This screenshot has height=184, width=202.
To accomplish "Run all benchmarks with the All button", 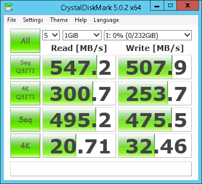I will tap(25, 41).
